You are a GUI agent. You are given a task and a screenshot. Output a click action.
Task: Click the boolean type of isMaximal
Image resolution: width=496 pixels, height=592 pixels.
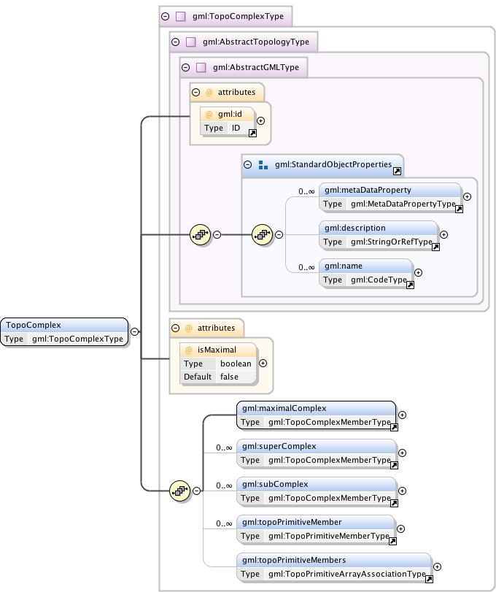(236, 364)
